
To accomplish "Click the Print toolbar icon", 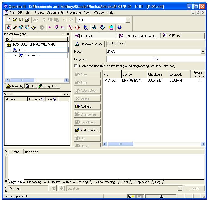I will pos(36,20).
